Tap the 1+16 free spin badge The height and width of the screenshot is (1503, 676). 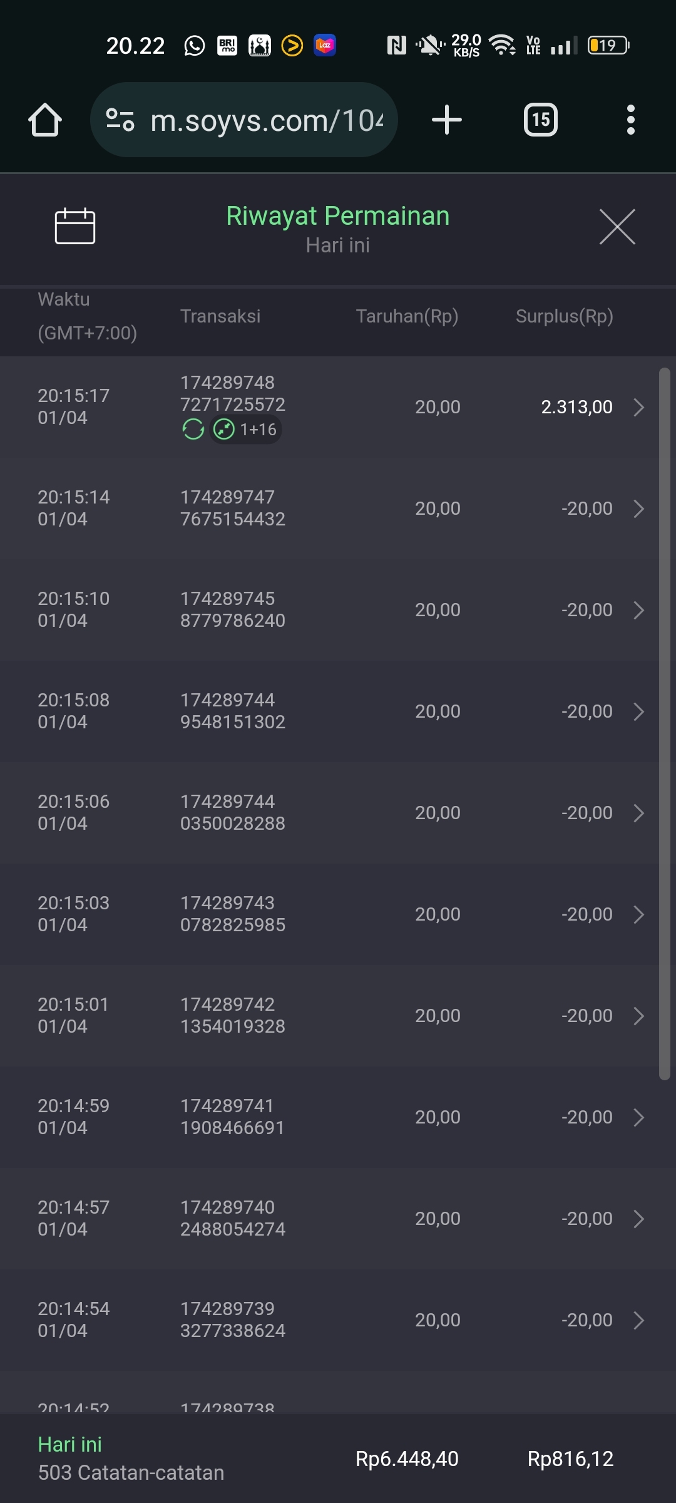[246, 430]
